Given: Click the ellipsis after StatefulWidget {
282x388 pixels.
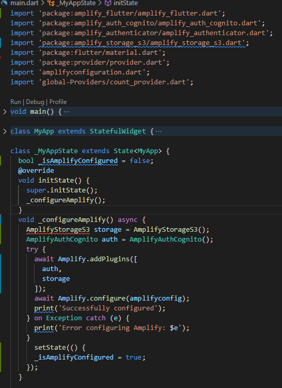Looking at the screenshot, I should (x=159, y=131).
